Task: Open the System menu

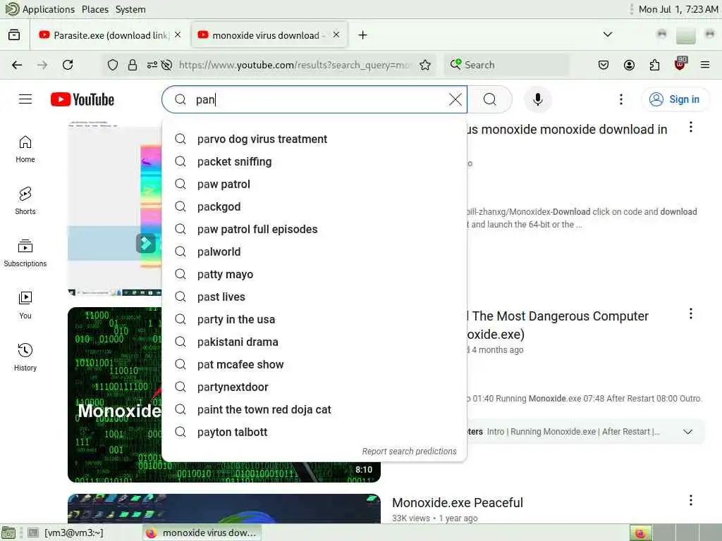Action: (130, 9)
